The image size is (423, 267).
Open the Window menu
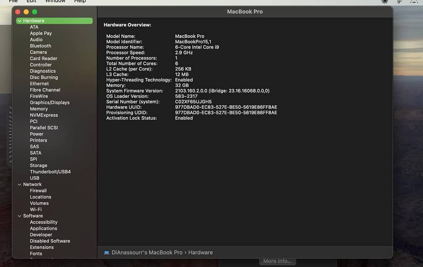(x=55, y=1)
